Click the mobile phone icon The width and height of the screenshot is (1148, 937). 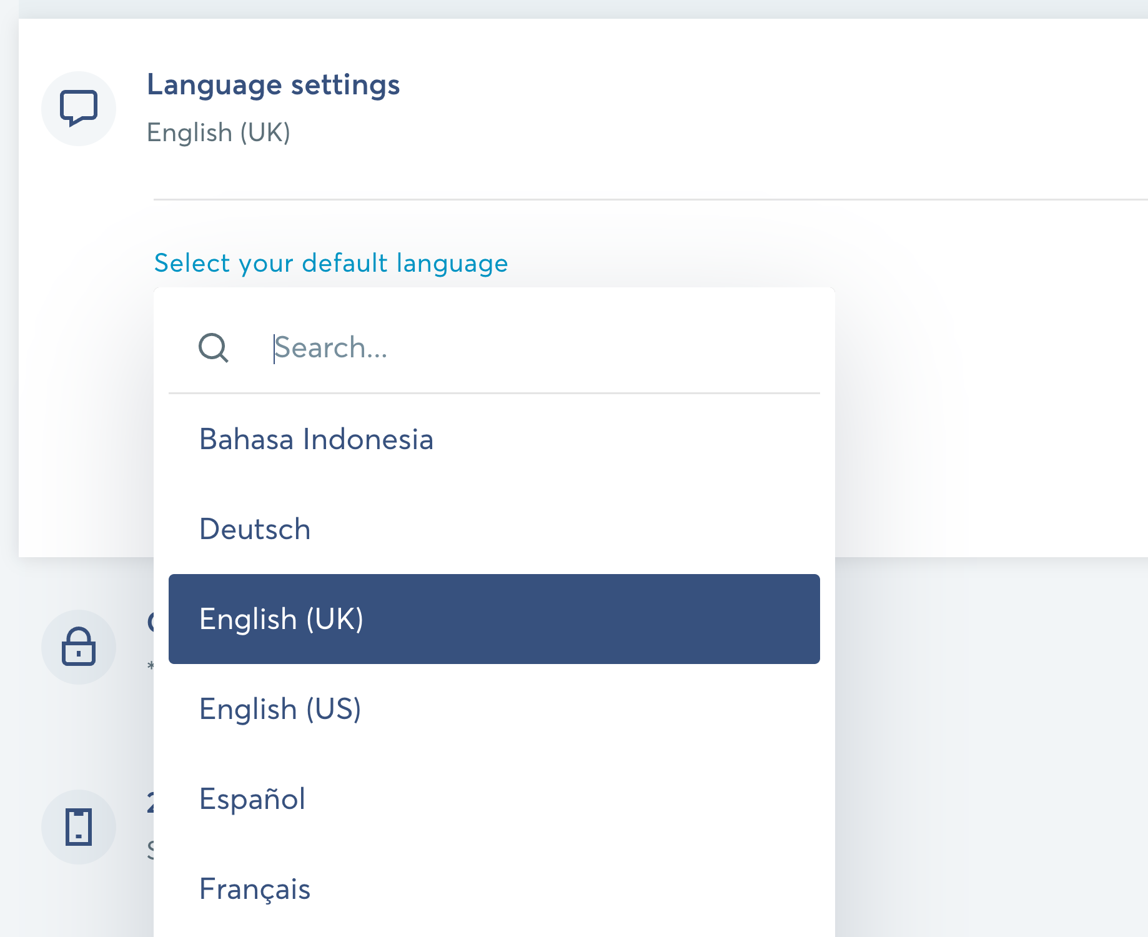(79, 826)
